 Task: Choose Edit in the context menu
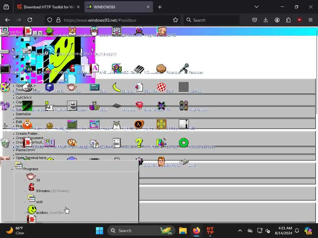pyautogui.click(x=19, y=121)
